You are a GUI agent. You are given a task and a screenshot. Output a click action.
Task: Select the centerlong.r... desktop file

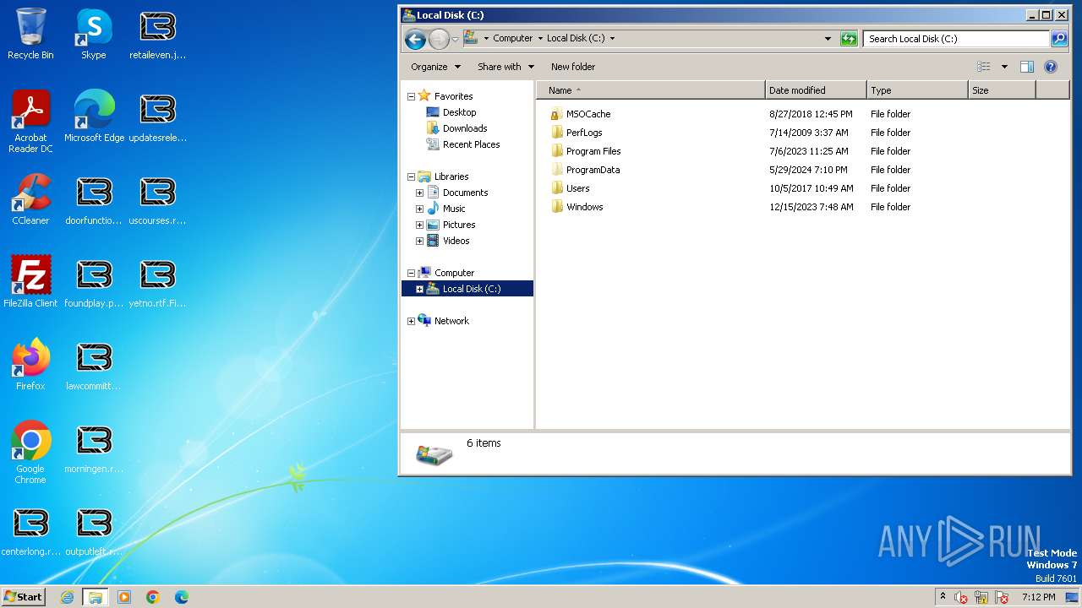30,530
